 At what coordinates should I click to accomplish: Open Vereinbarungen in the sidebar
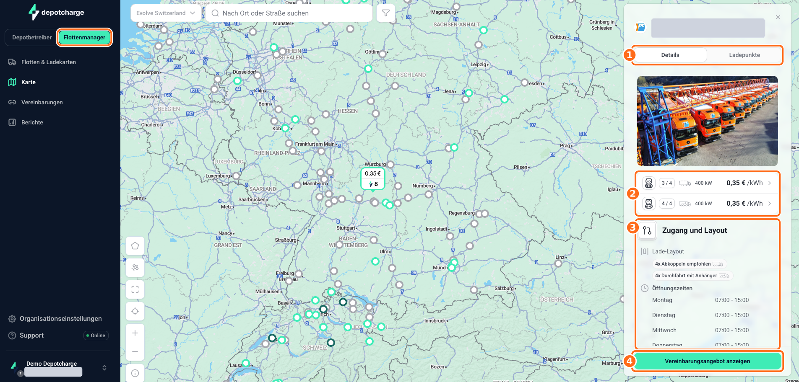pos(42,102)
